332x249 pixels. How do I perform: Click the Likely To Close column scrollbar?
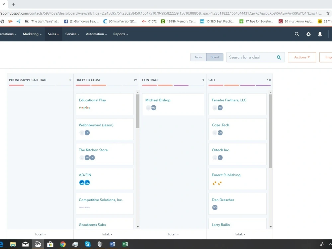[138, 111]
